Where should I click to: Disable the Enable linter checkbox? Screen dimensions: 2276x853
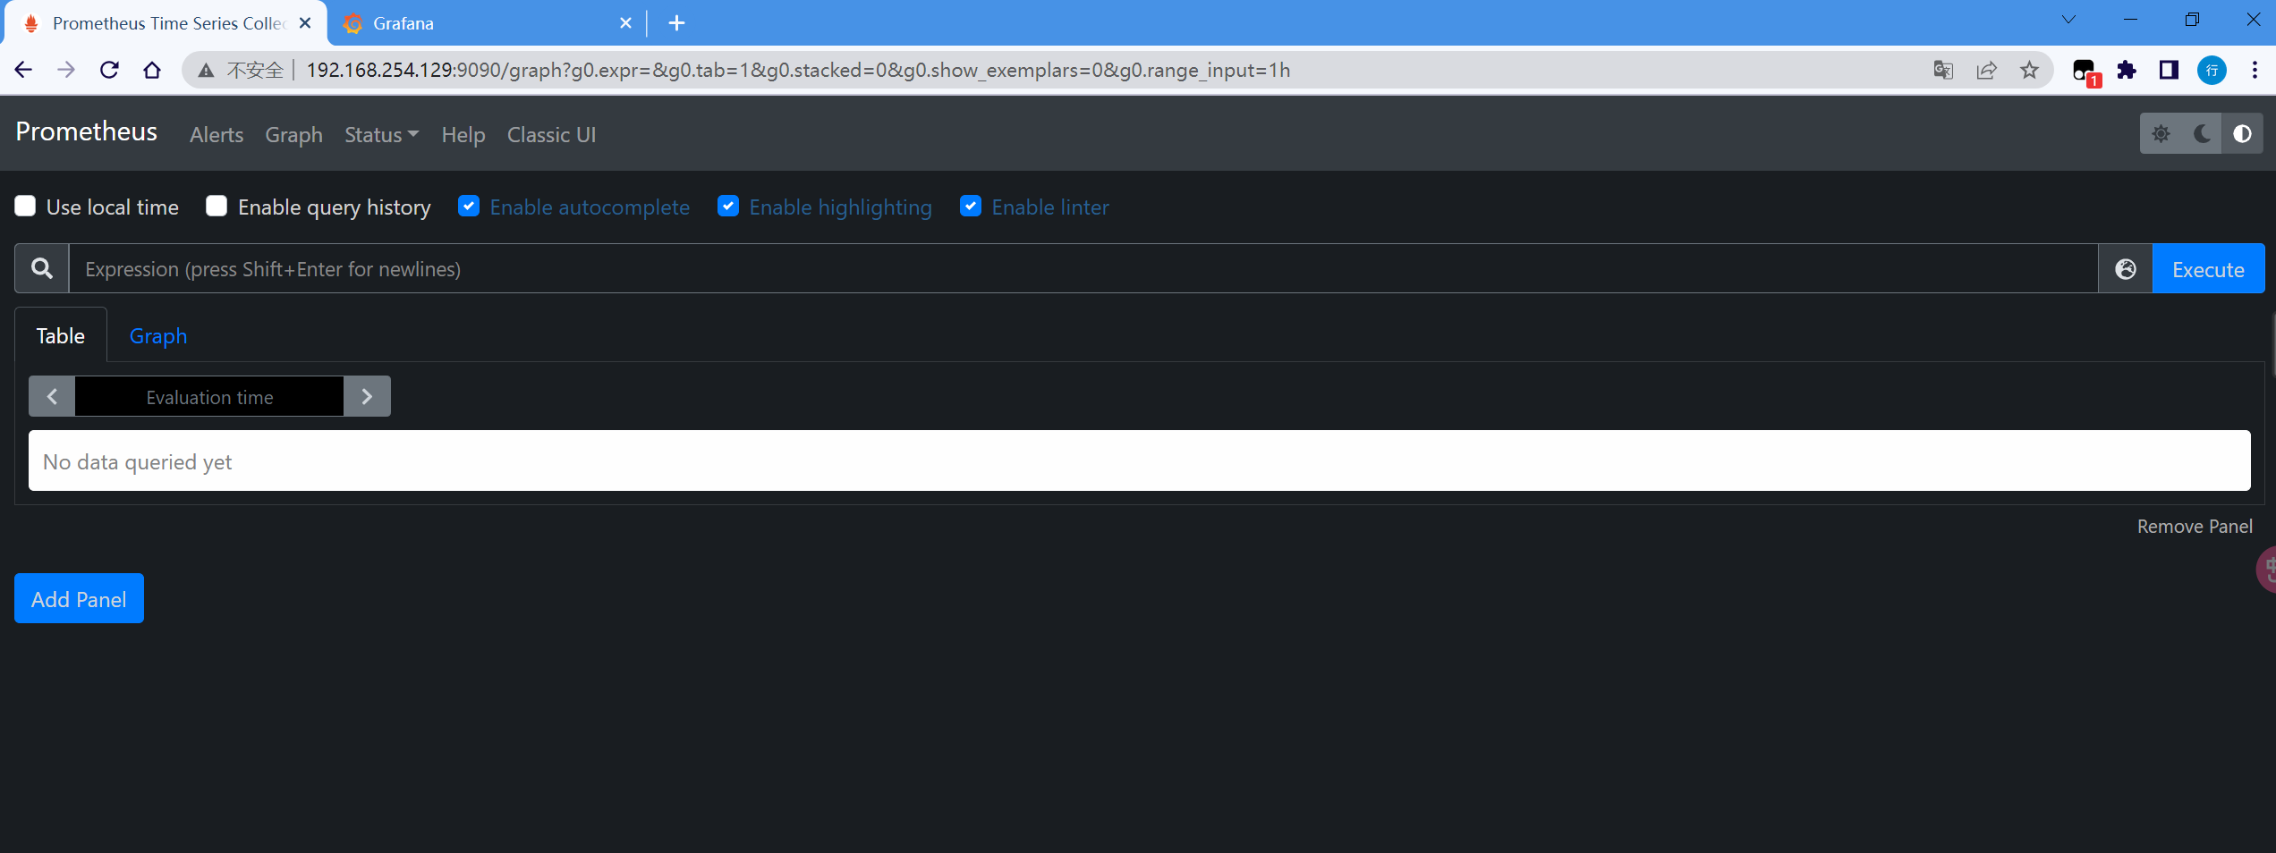click(x=971, y=207)
